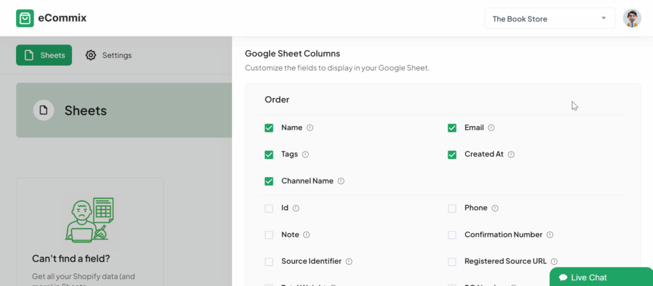Check the Registered Source URL checkbox
Viewport: 653px width, 286px height.
tap(452, 262)
